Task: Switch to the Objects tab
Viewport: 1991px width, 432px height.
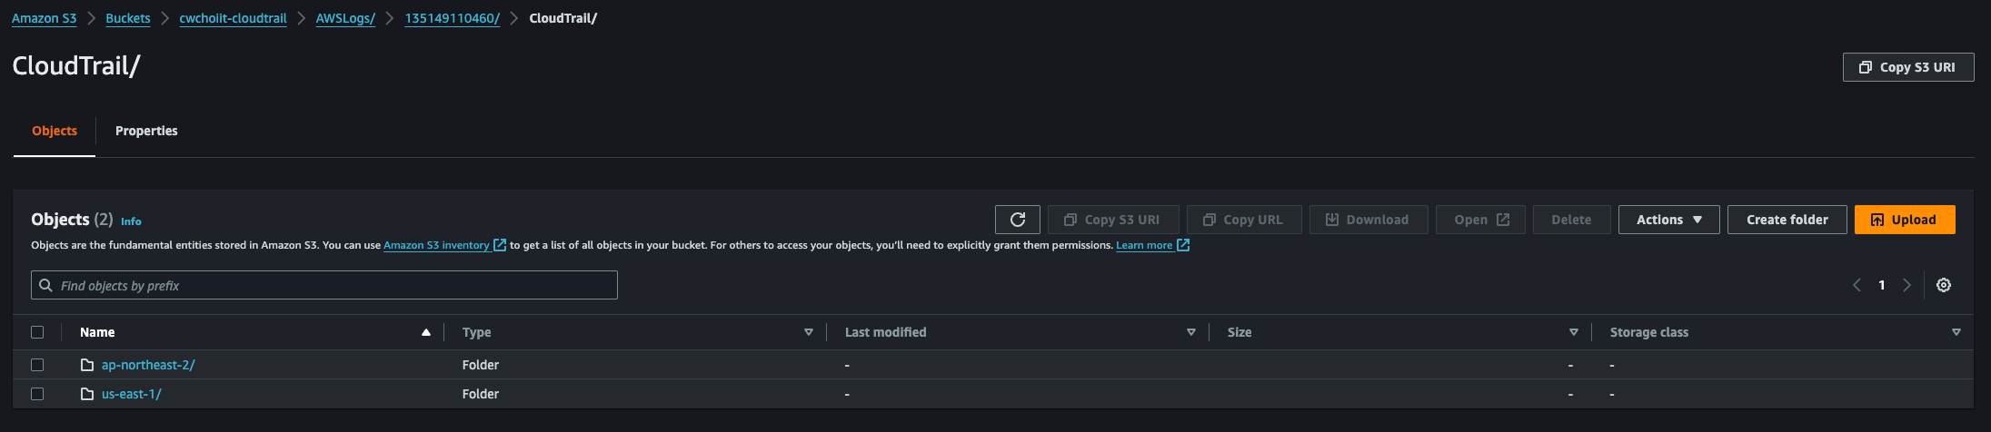Action: tap(55, 131)
